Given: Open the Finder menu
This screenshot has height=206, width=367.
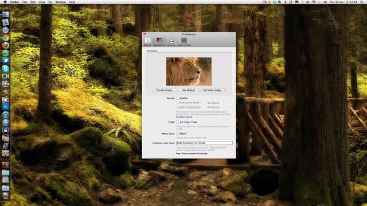Looking at the screenshot, I should pos(14,2).
